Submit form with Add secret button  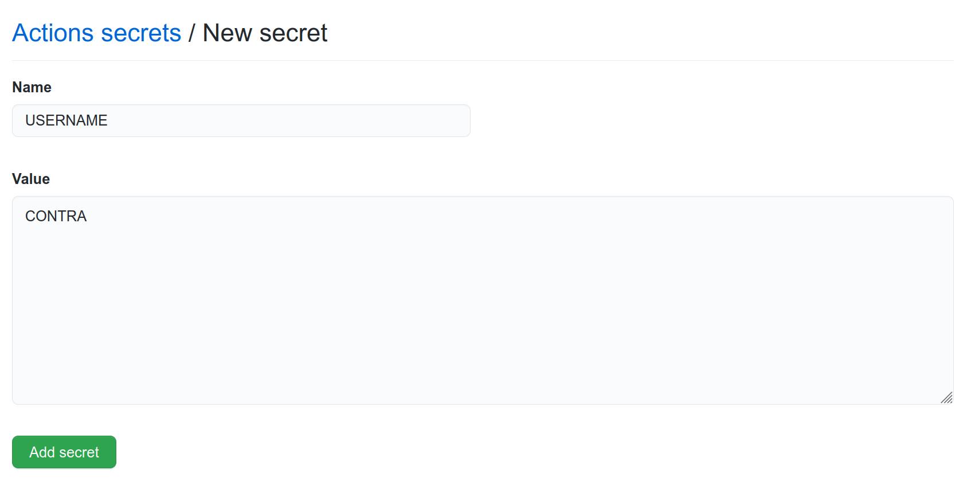[64, 452]
